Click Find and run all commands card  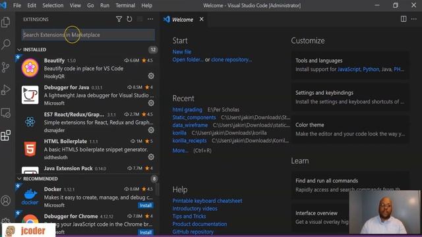350,185
